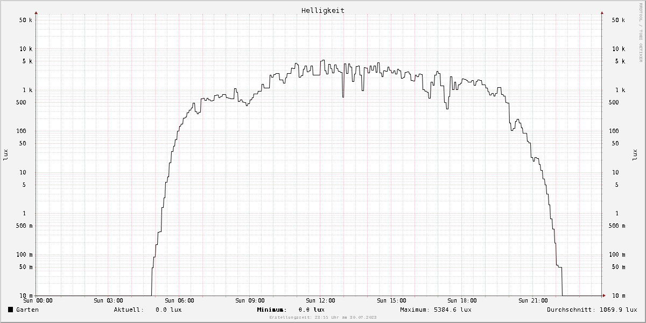Click the Sun 12:00 time axis label
Image resolution: width=646 pixels, height=323 pixels.
coord(321,300)
